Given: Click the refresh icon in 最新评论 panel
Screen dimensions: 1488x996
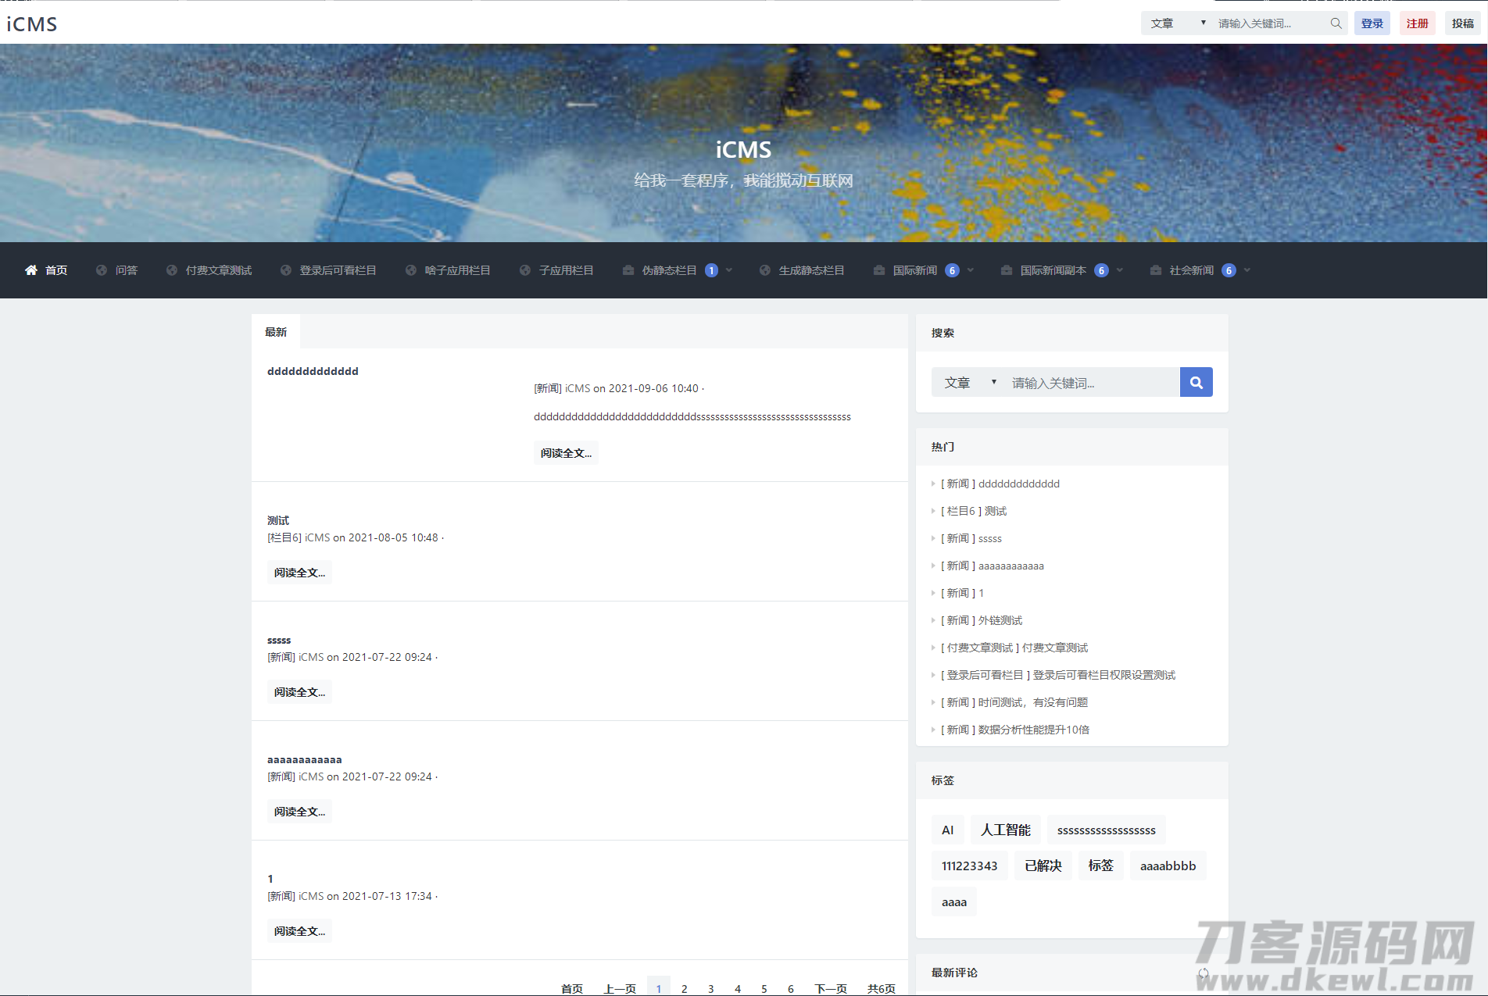Looking at the screenshot, I should (x=1202, y=973).
